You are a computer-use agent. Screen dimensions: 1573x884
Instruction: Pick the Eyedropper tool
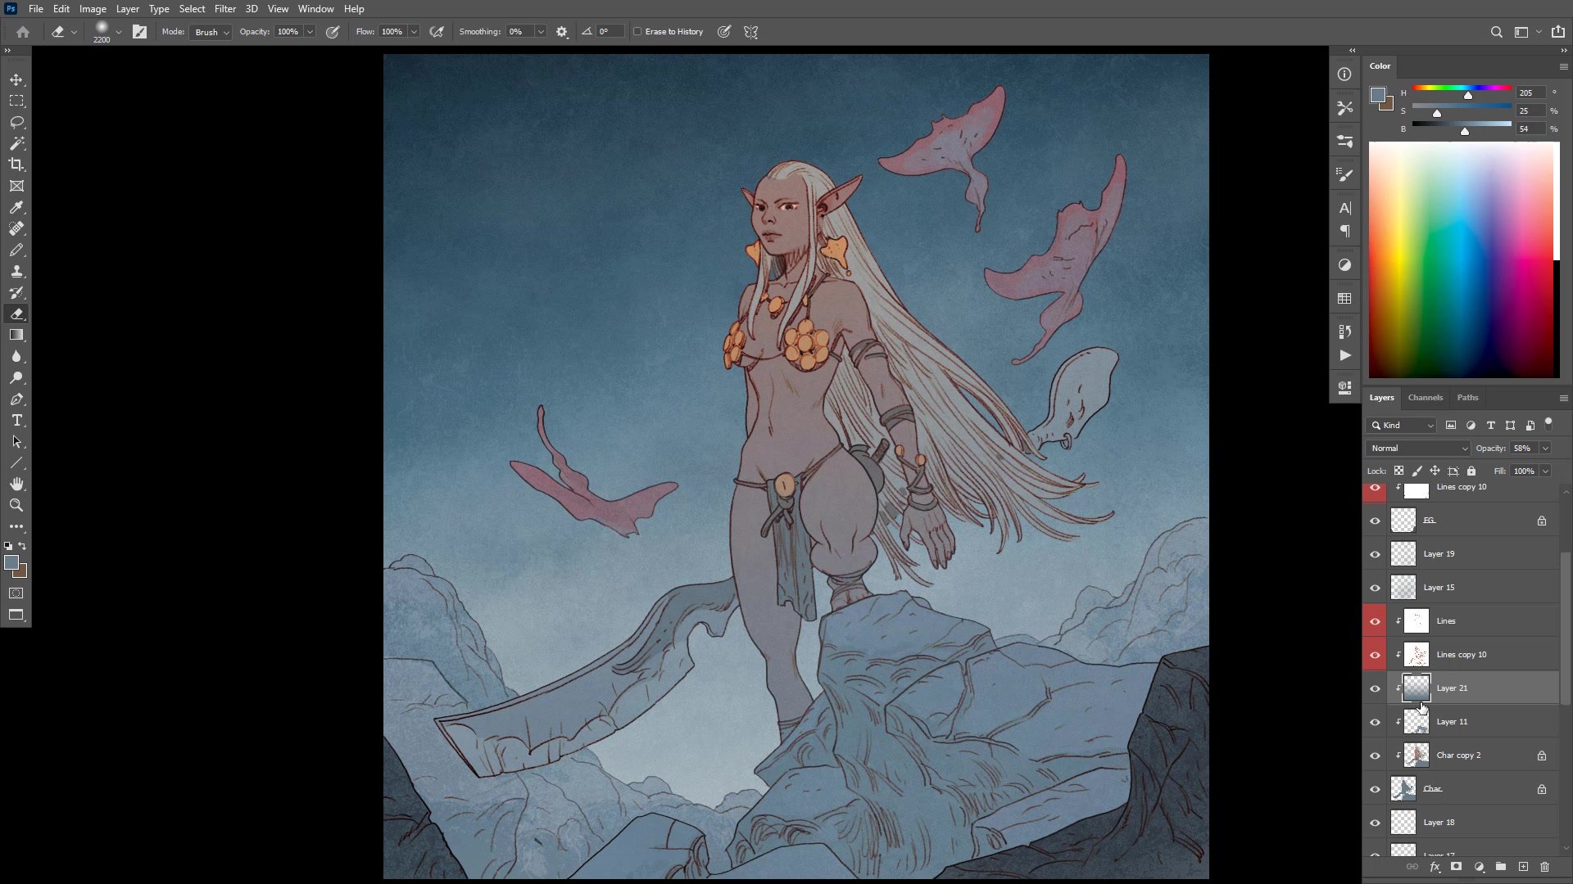pyautogui.click(x=16, y=207)
